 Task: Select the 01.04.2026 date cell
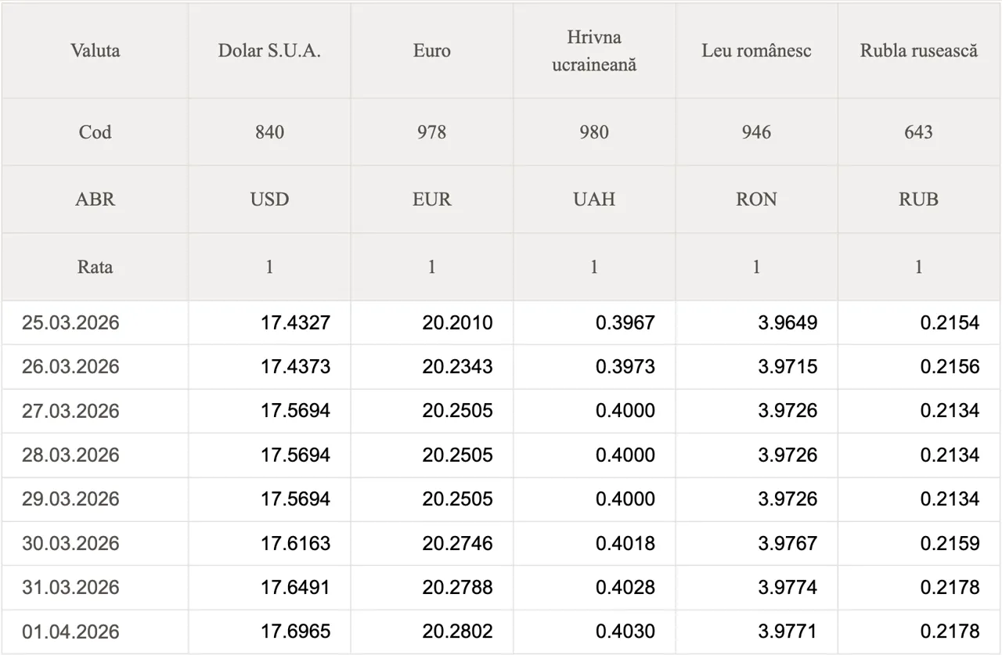point(70,632)
